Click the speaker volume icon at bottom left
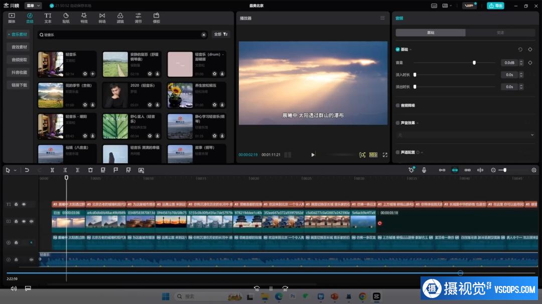Viewport: 542px width, 304px height. point(14,288)
